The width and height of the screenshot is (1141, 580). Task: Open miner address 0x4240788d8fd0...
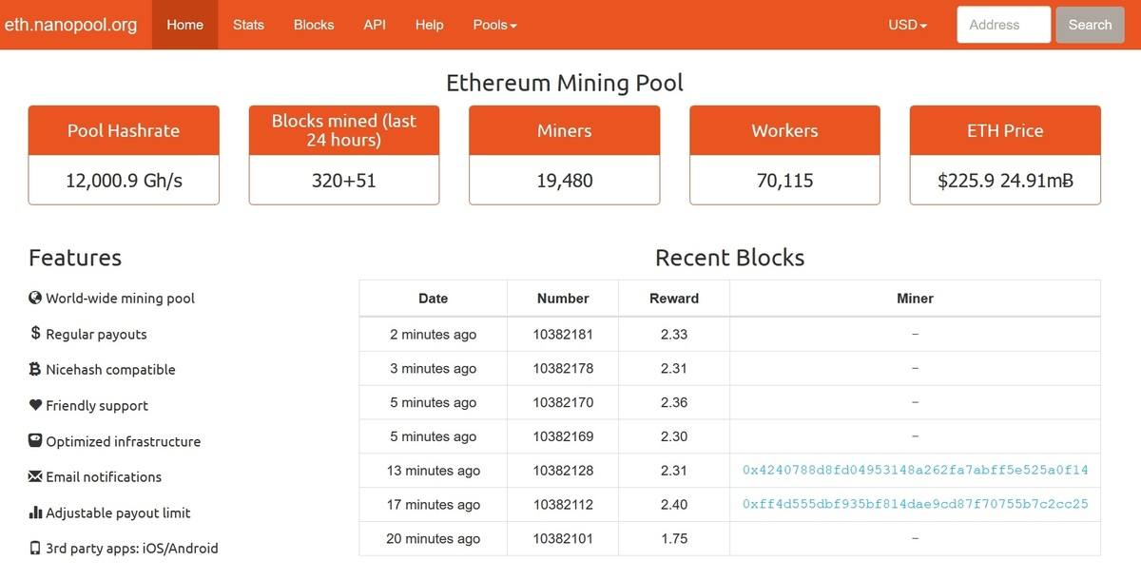[x=915, y=470]
